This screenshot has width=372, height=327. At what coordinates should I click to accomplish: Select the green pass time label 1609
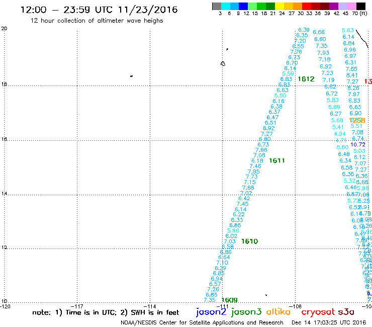pyautogui.click(x=229, y=300)
